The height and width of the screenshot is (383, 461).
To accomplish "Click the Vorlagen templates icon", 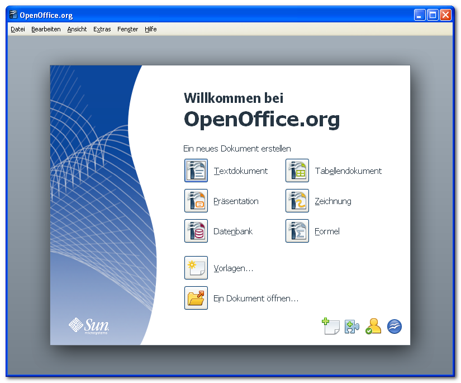I will [196, 268].
